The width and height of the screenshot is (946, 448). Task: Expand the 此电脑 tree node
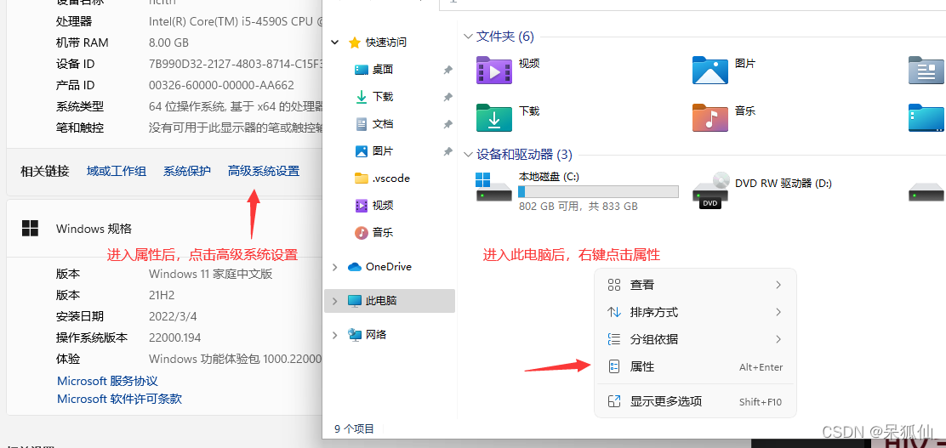(335, 300)
